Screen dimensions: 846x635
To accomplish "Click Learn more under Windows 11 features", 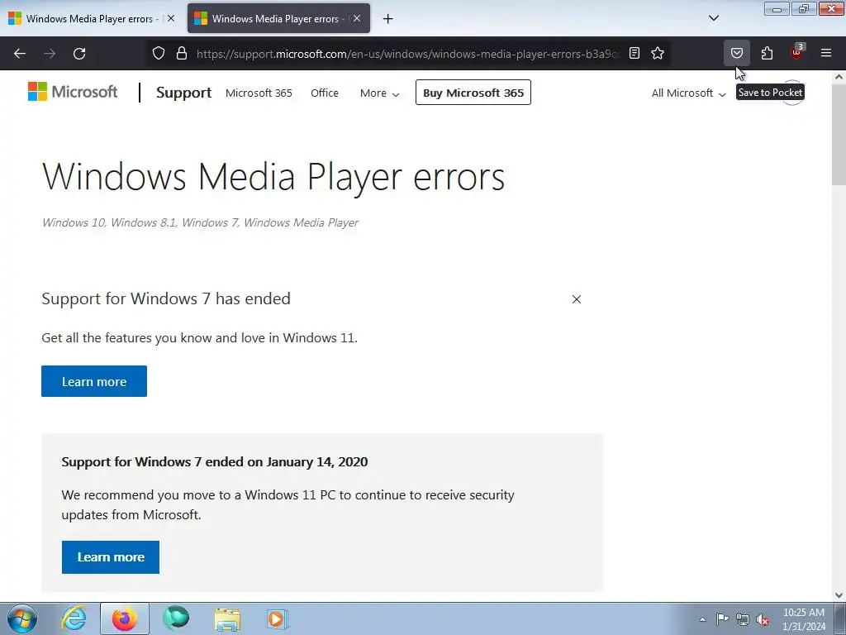I will (94, 381).
